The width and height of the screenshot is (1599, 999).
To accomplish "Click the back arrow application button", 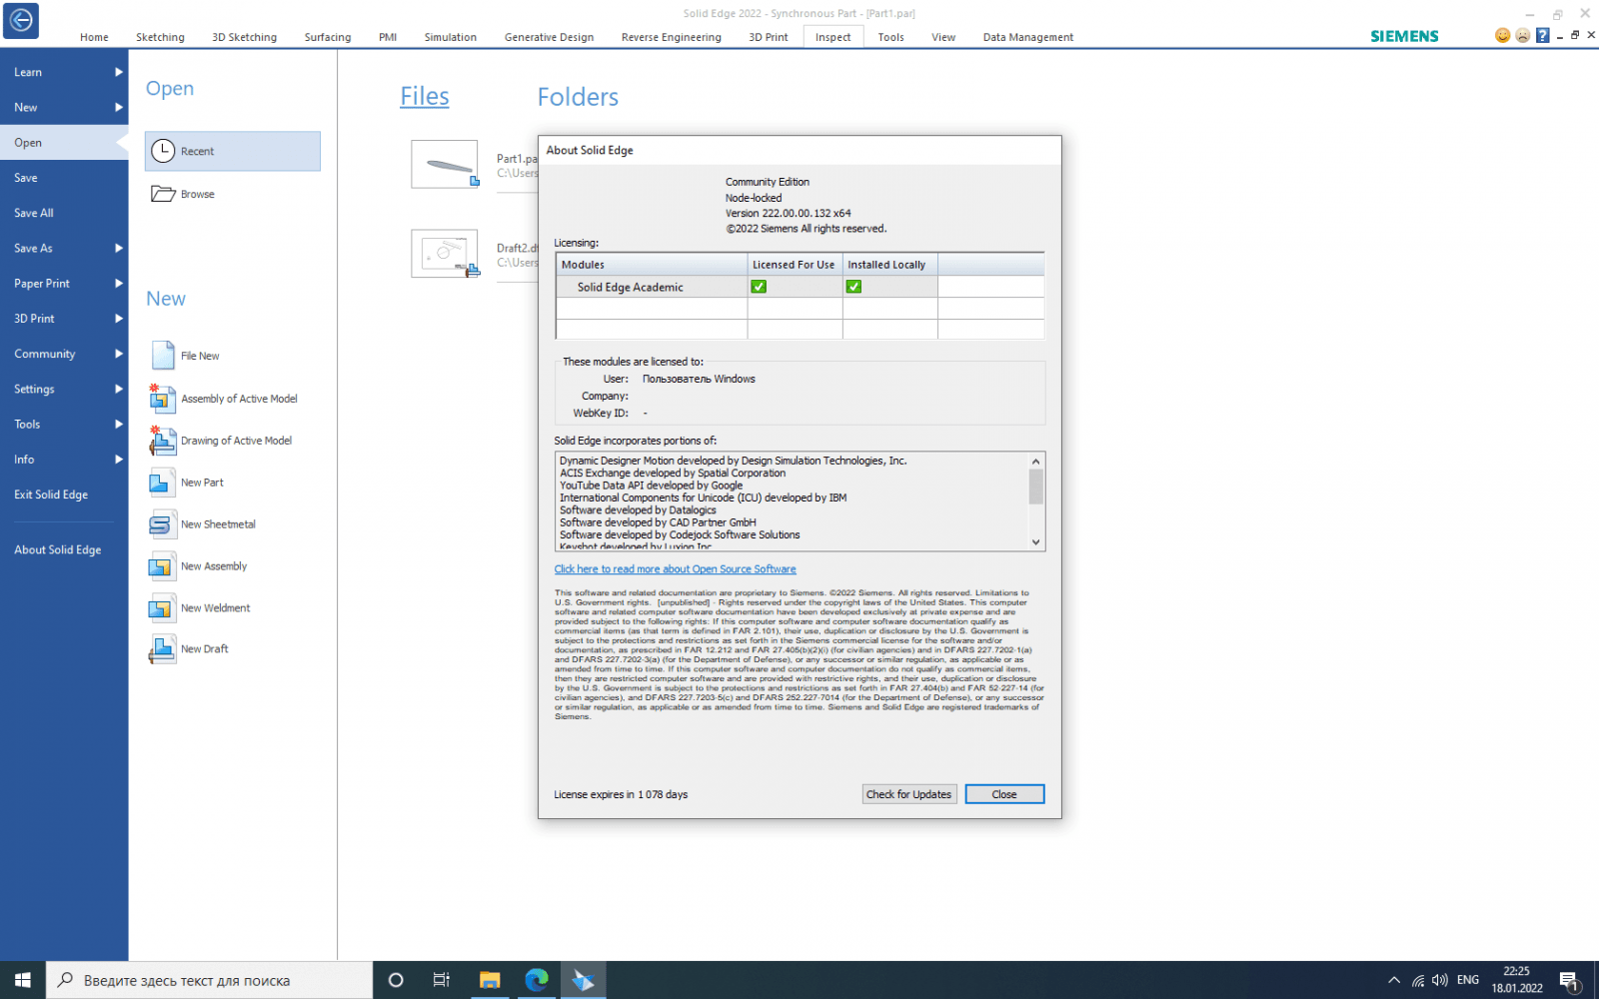I will click(21, 20).
